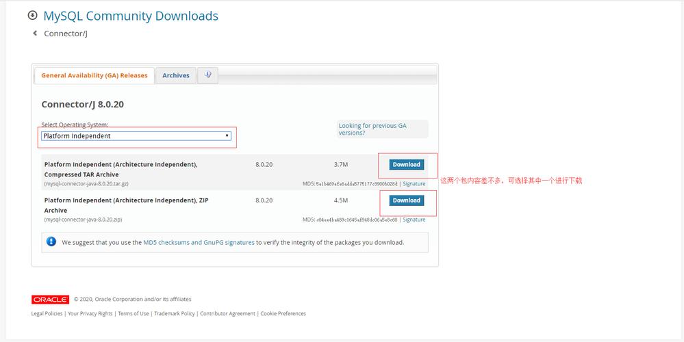Open the development releases info tab icon
The height and width of the screenshot is (342, 684).
coord(207,75)
